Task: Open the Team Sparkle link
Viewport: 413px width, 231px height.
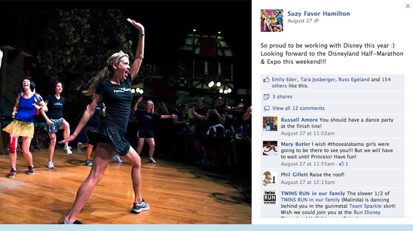Action: [365, 206]
